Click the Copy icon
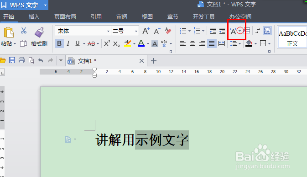 tap(24, 43)
